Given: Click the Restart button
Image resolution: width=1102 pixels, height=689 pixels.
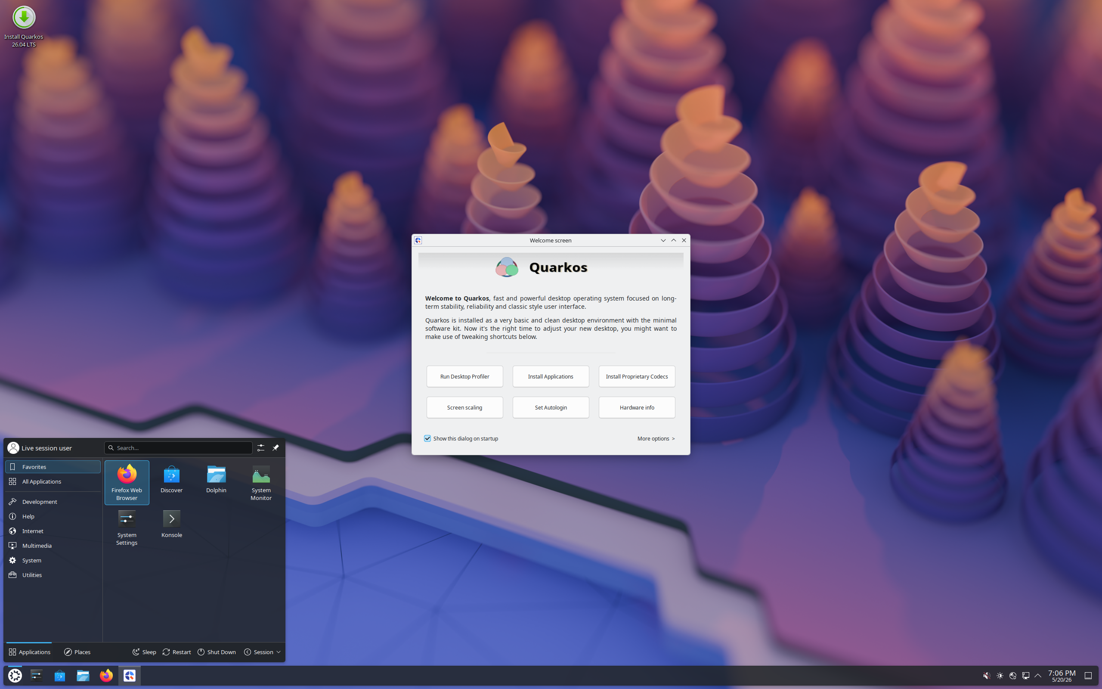Looking at the screenshot, I should (176, 652).
